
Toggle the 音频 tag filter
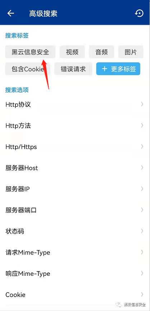pos(102,52)
